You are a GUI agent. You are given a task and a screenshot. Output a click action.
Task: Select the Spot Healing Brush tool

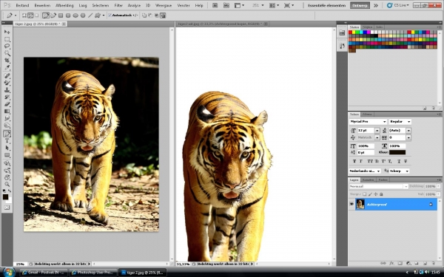(7, 76)
